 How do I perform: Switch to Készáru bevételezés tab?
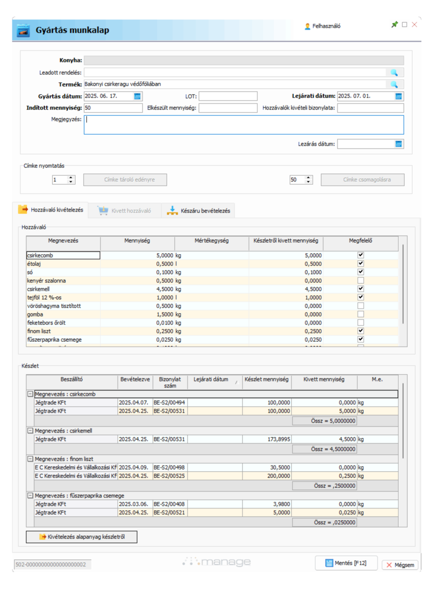click(x=199, y=211)
